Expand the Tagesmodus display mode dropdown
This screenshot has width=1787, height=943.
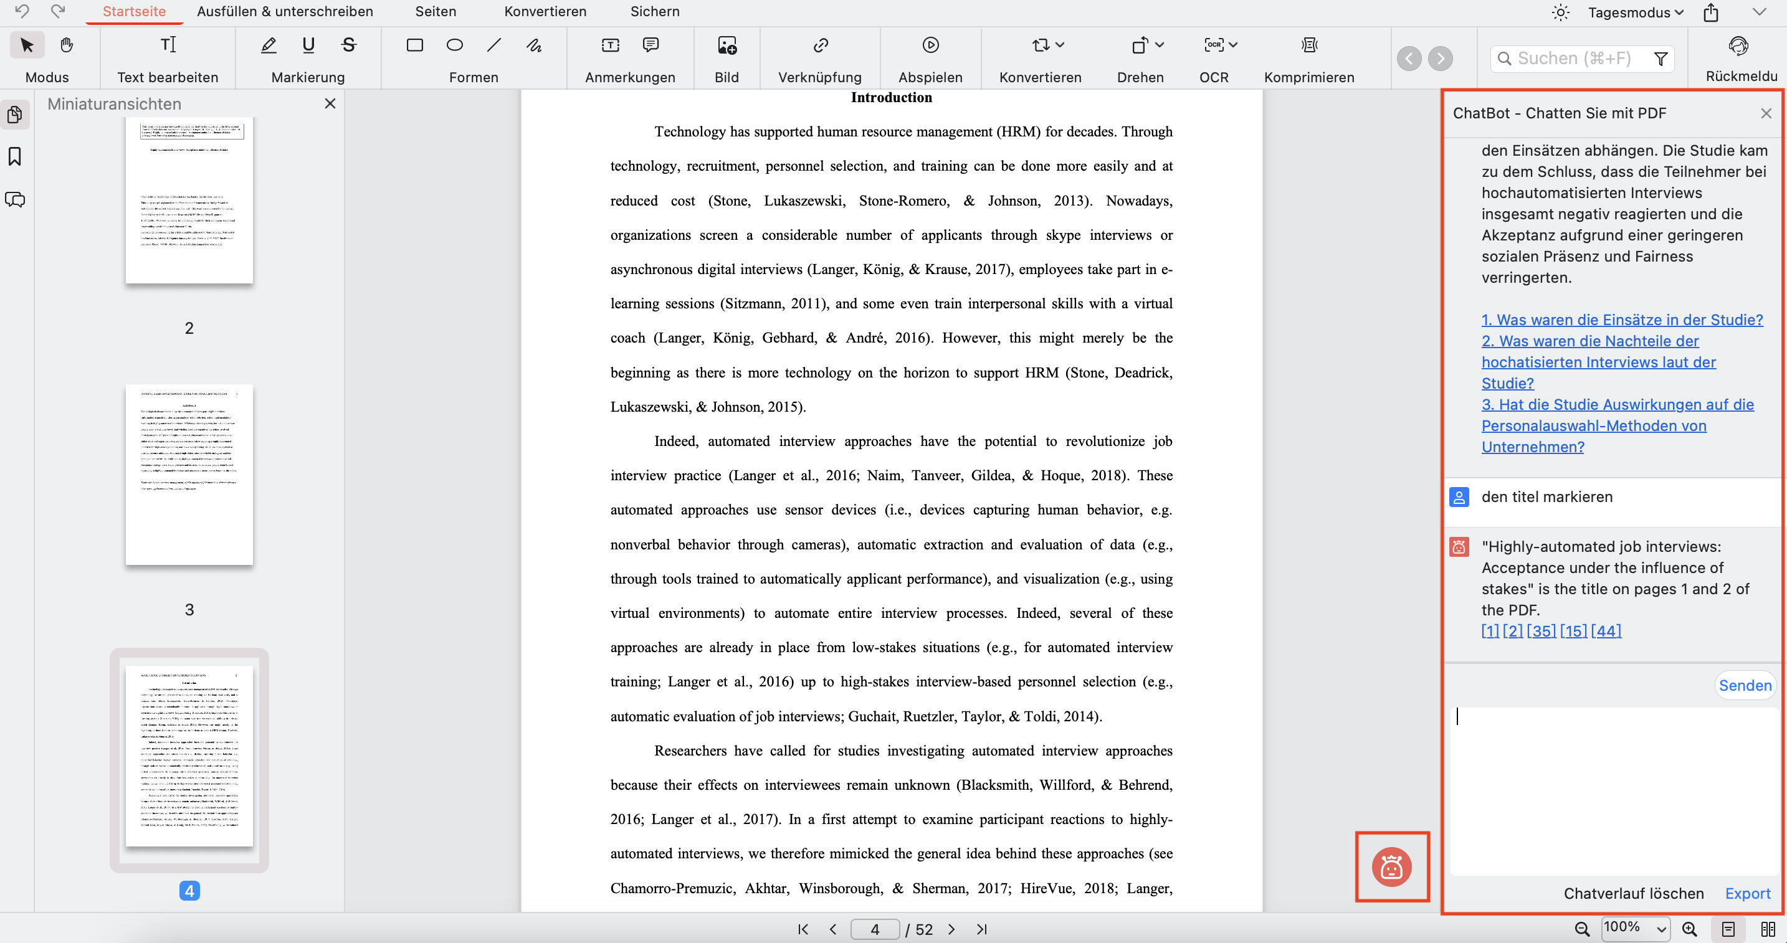1636,12
